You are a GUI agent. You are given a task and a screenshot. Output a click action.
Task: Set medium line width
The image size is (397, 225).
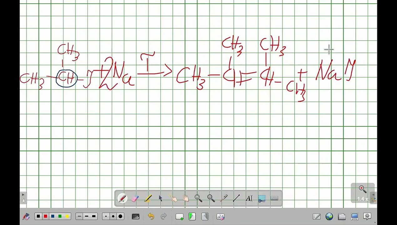pyautogui.click(x=87, y=216)
